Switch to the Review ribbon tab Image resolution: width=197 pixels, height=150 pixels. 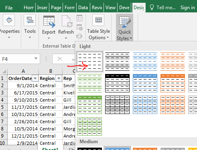[x=97, y=8]
